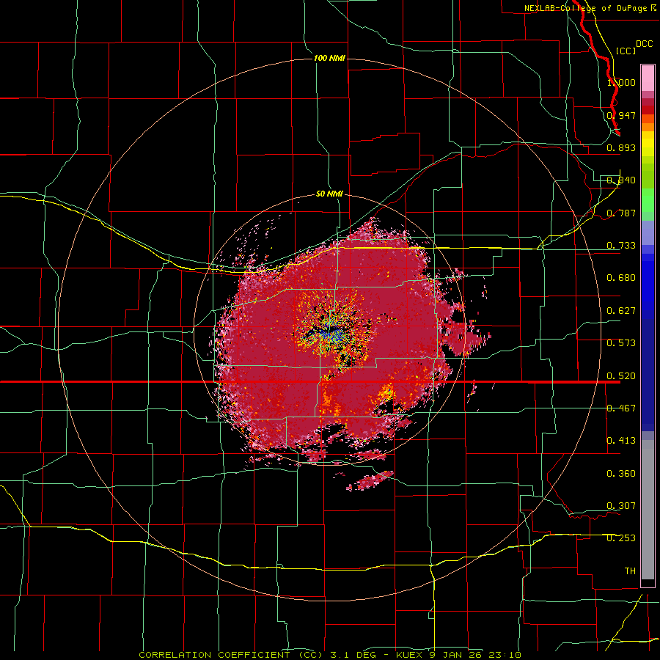Select the 0.947 scale value
The width and height of the screenshot is (660, 660).
621,115
